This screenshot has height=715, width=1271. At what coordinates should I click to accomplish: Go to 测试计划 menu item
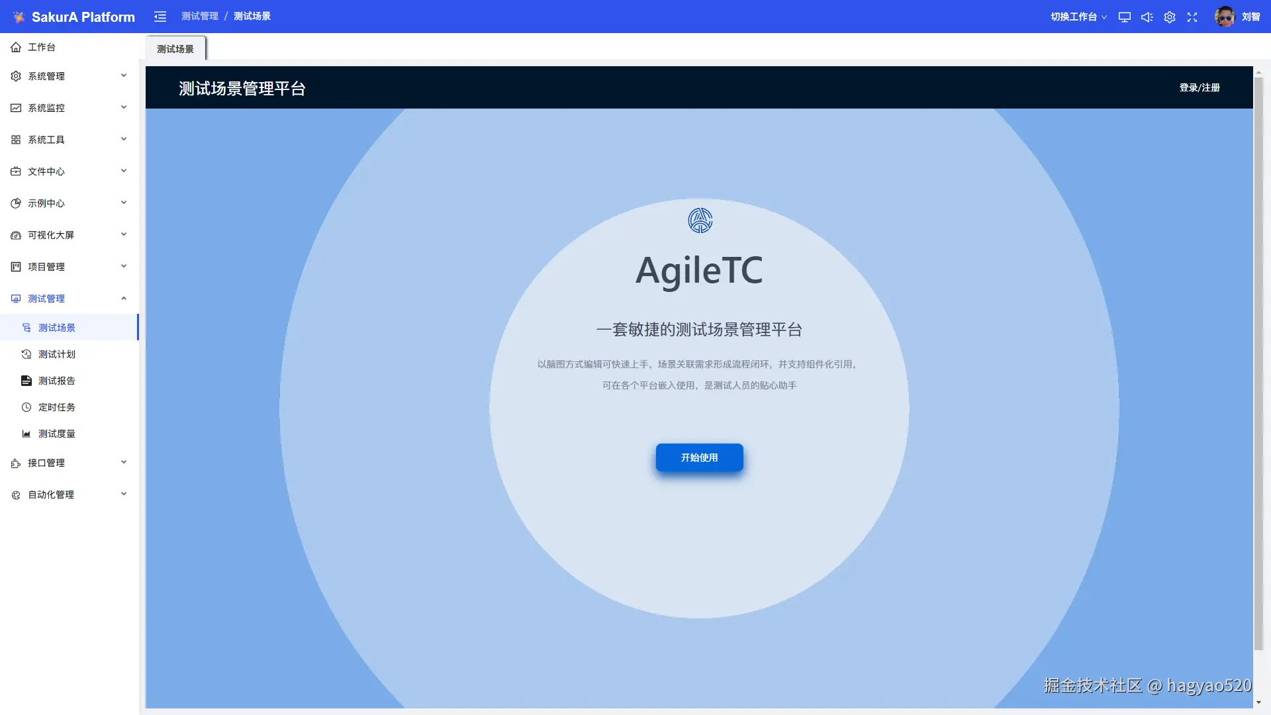(57, 354)
